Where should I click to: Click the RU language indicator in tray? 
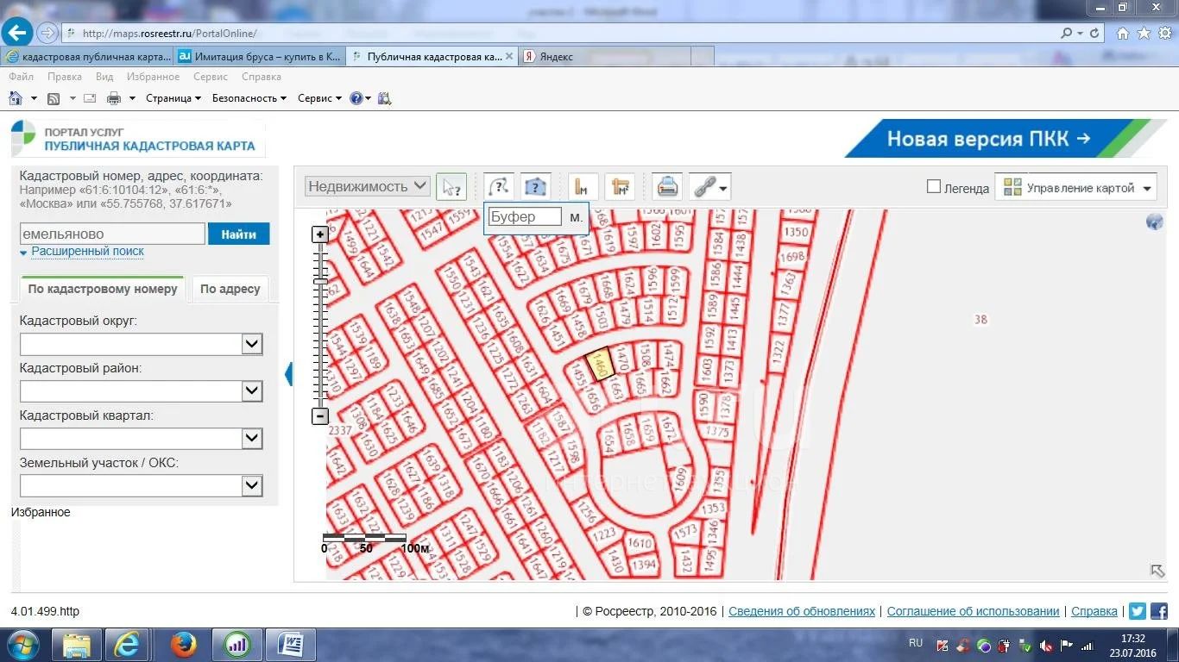916,643
